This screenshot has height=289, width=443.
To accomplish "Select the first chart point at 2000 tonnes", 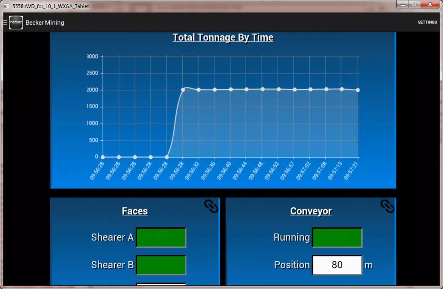I will (x=183, y=90).
